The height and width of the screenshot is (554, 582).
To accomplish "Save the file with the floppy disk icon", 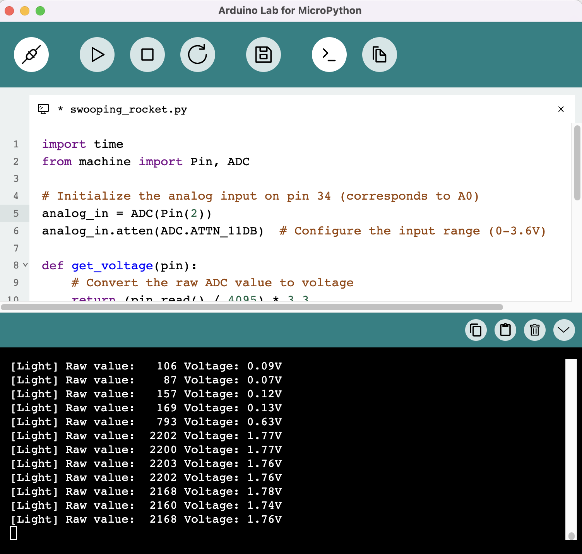I will 264,55.
